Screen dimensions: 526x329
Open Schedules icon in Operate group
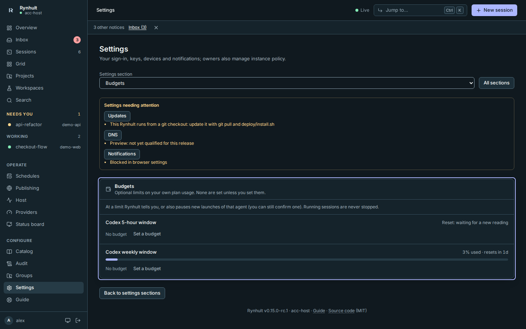(x=9, y=176)
